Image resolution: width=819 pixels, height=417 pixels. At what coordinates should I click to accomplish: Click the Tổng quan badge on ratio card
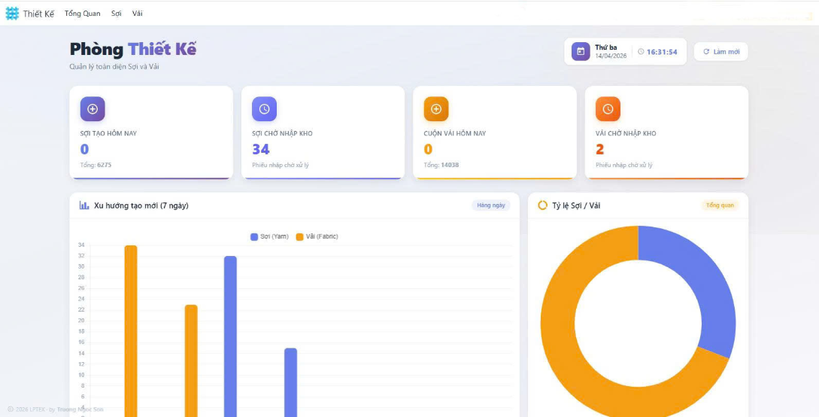[x=720, y=205]
